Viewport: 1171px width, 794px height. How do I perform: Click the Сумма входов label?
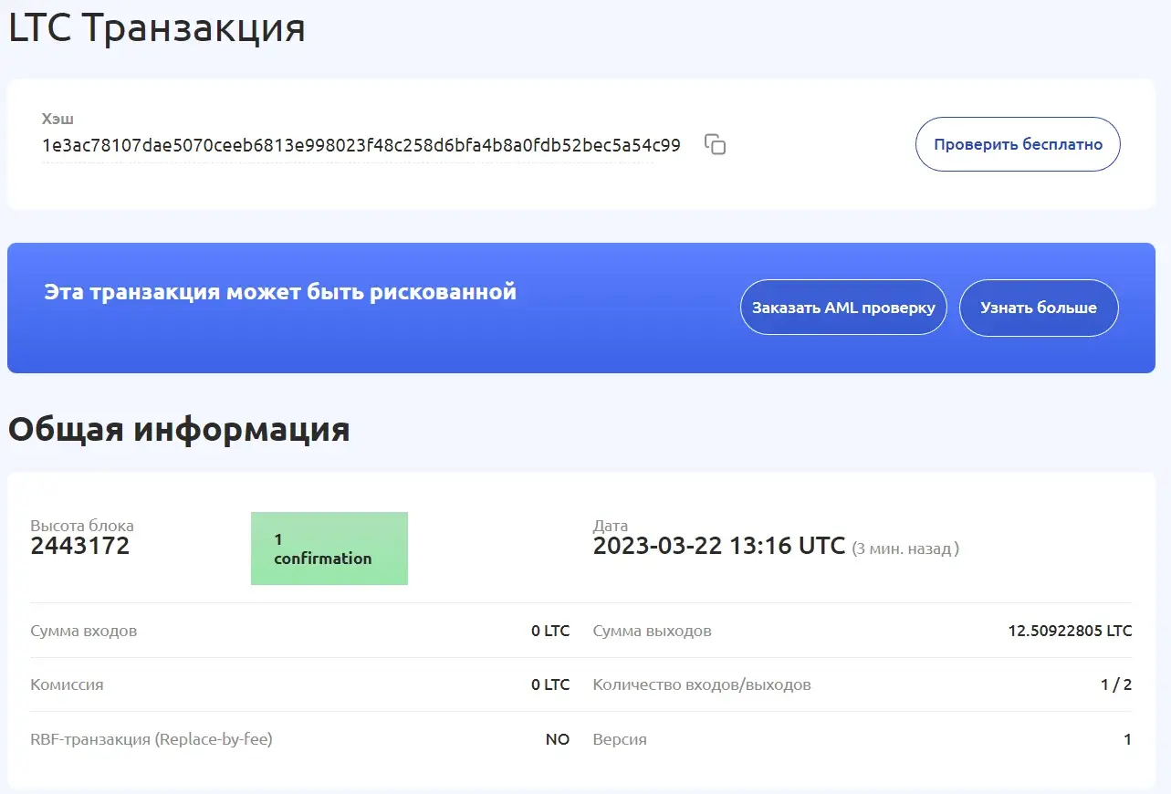point(84,630)
